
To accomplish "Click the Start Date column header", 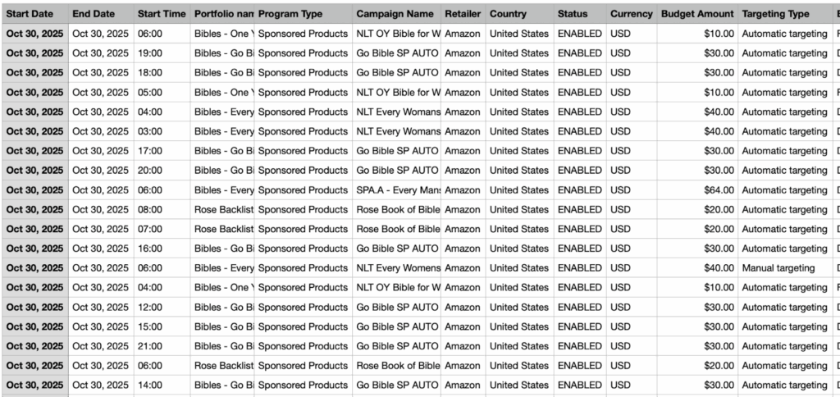I will coord(34,14).
